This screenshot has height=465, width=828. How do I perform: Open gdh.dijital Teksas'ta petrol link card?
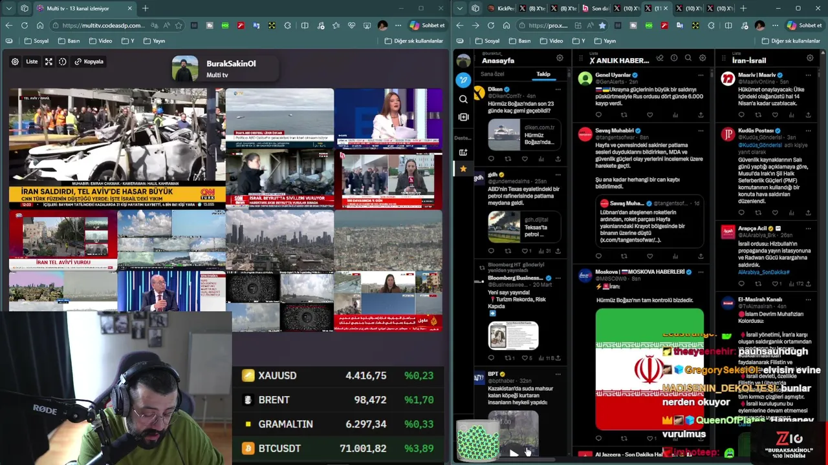(x=524, y=227)
